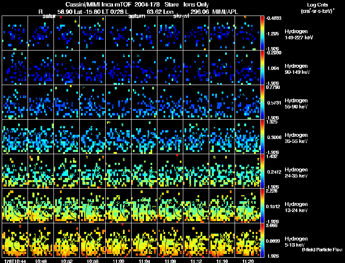The height and width of the screenshot is (263, 345).
Task: Click the colorbar value 0.3006
Action: click(274, 137)
